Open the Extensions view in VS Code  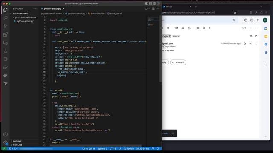click(x=6, y=34)
